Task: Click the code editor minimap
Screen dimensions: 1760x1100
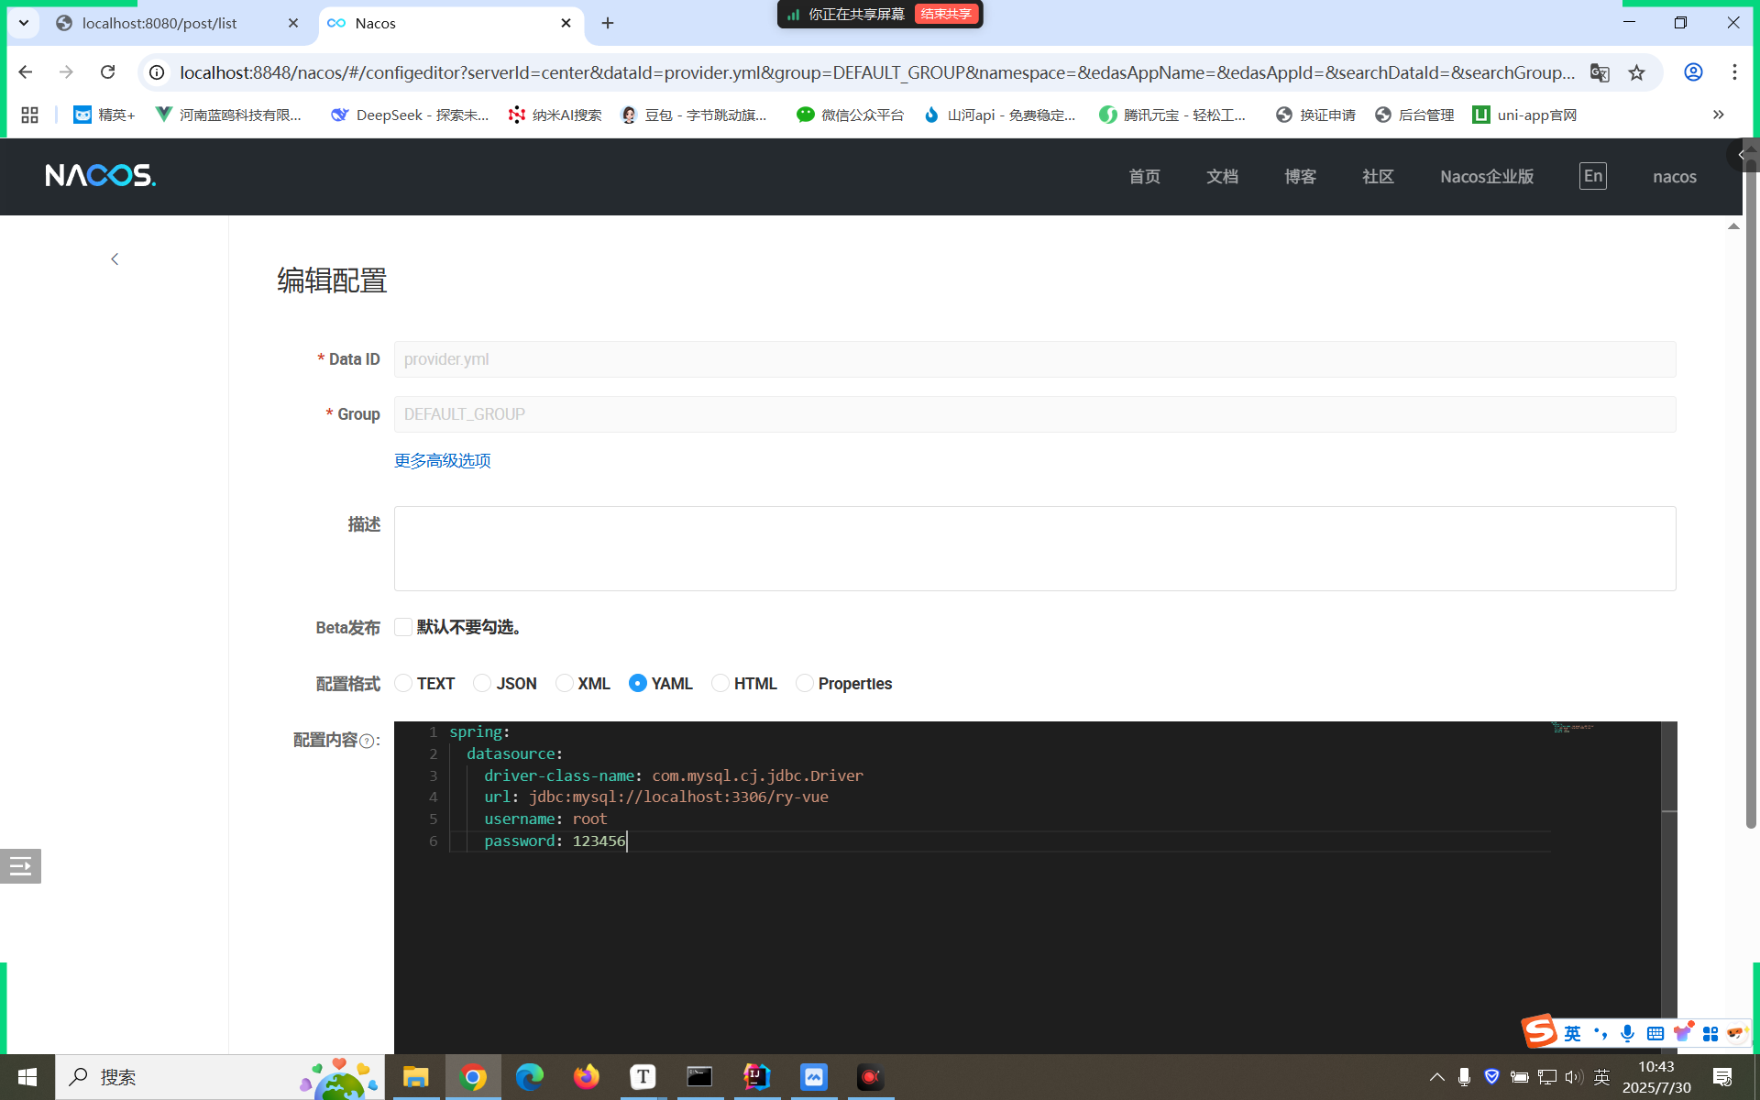Action: (x=1572, y=728)
